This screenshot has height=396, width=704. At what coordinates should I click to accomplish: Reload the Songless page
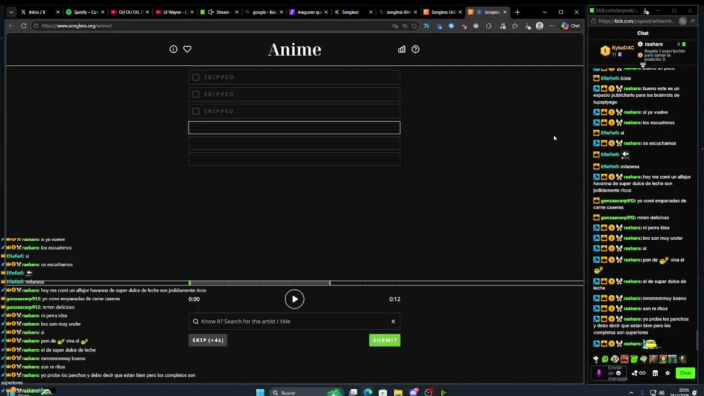pos(24,26)
